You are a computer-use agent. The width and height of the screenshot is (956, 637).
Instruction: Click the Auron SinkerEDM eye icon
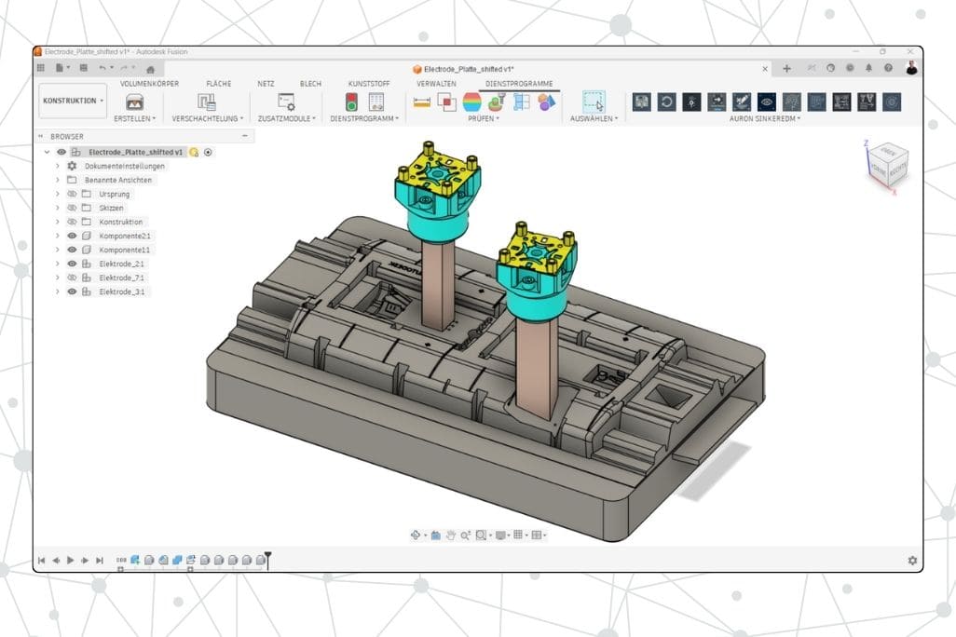pos(767,102)
